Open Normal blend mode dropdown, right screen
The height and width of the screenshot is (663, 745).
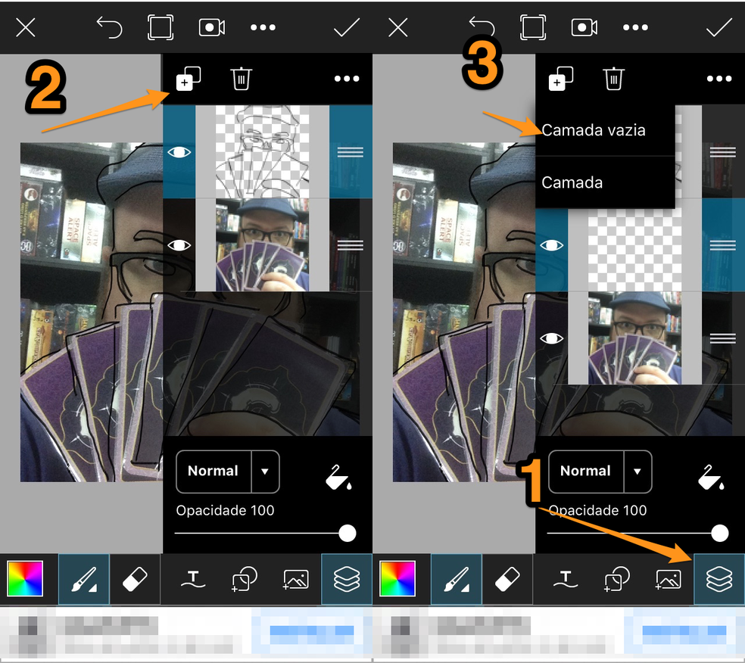tap(600, 471)
